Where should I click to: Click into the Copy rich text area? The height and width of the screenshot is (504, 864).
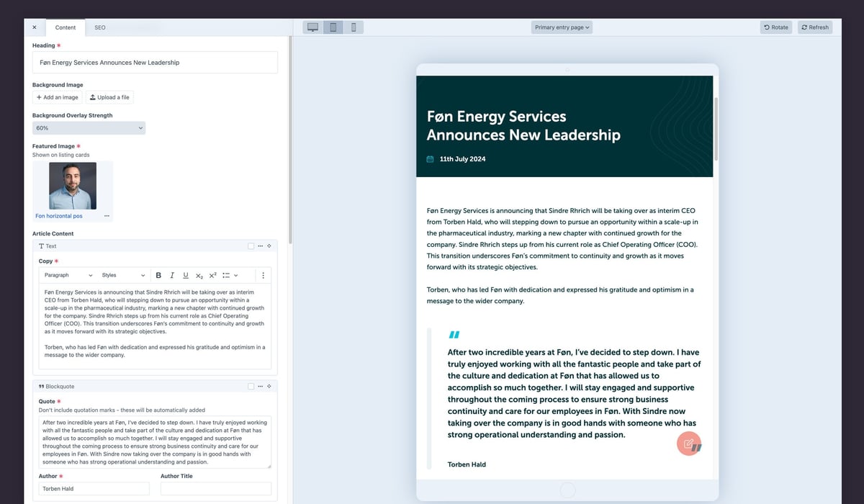[155, 326]
